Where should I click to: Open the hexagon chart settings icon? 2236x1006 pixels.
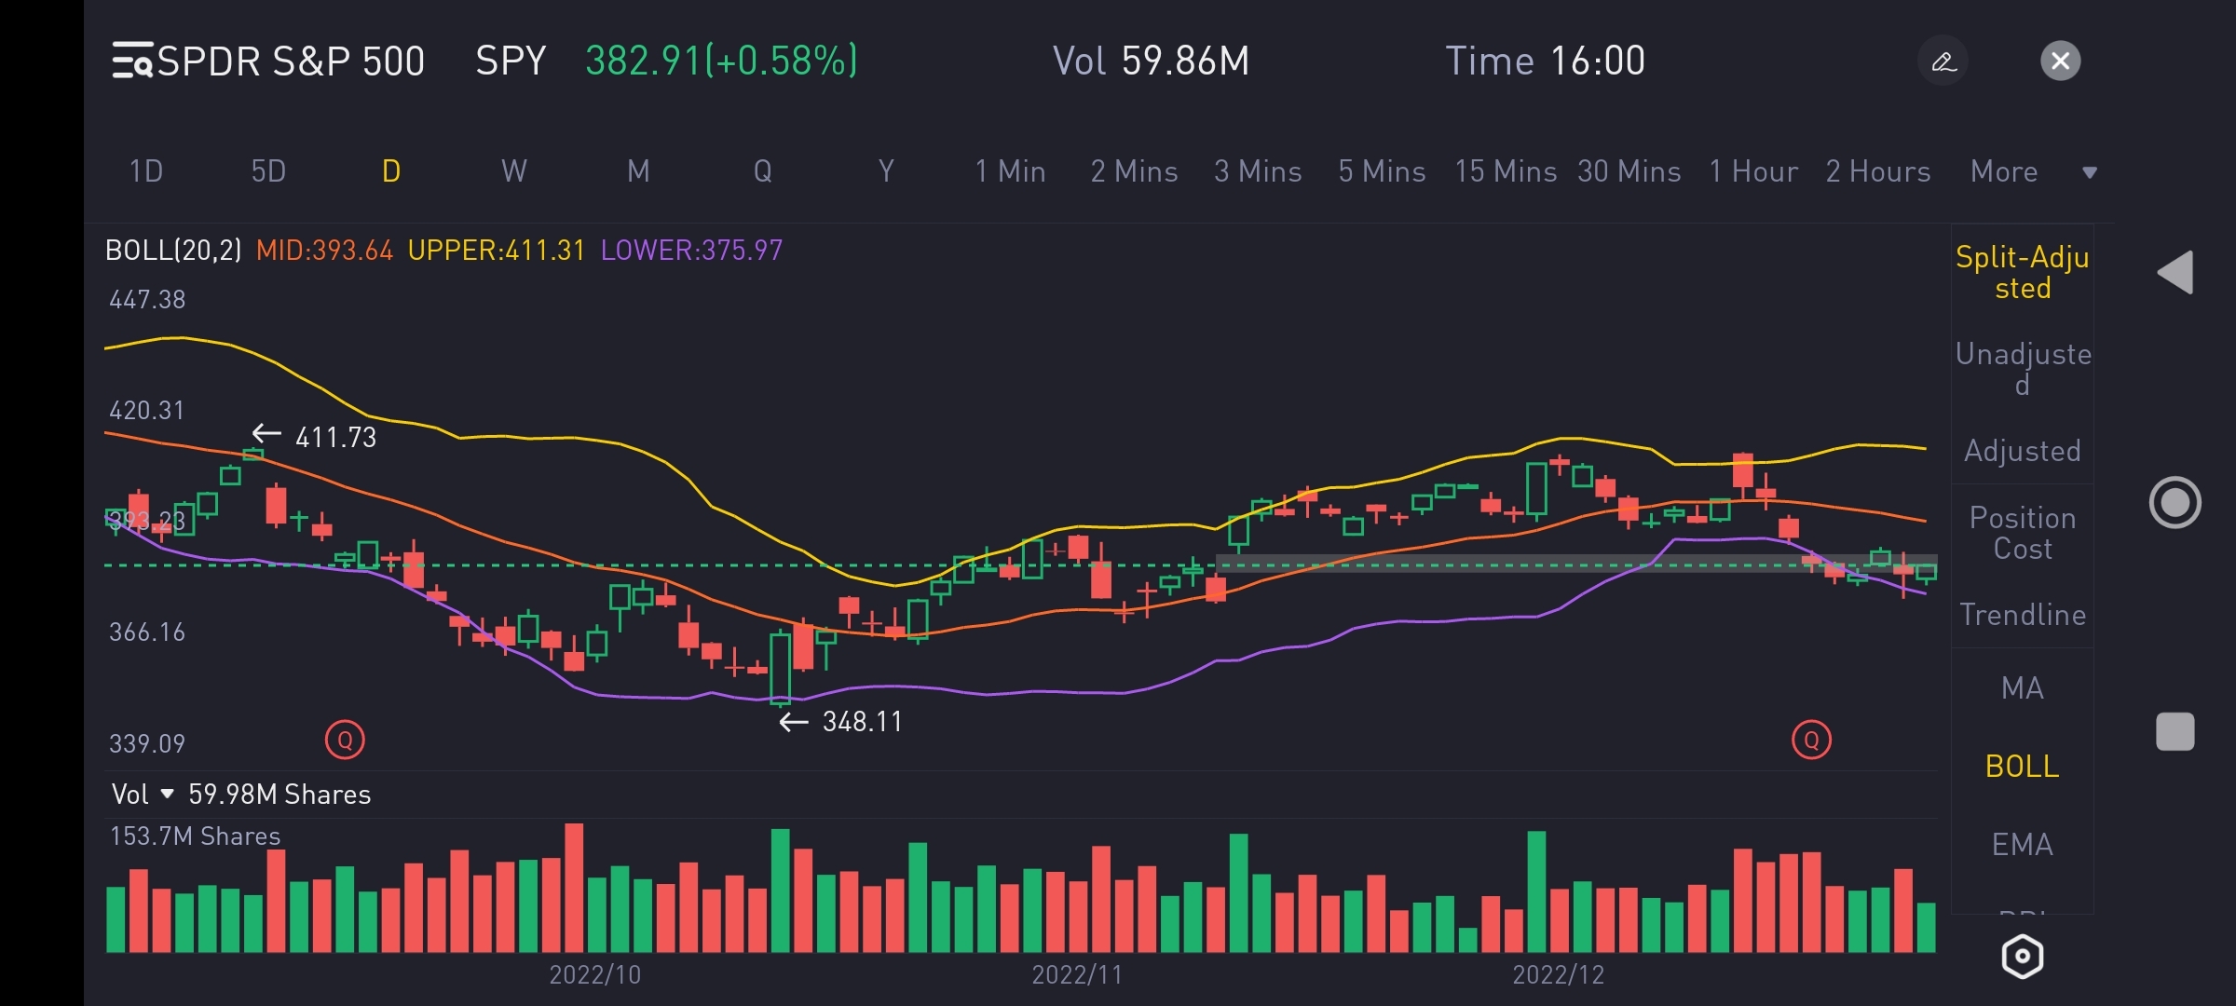(2022, 957)
